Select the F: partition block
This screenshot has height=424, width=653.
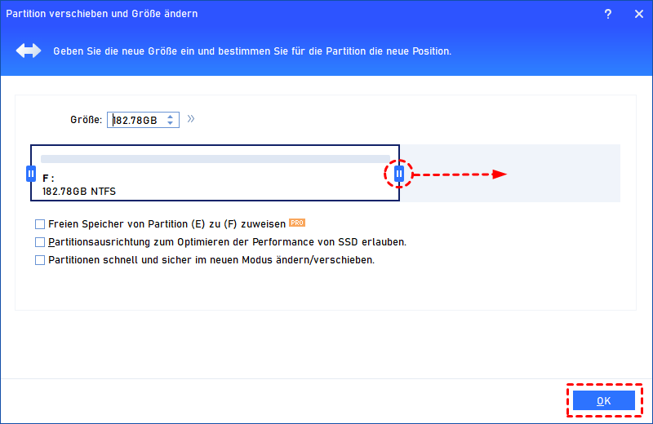click(x=215, y=173)
